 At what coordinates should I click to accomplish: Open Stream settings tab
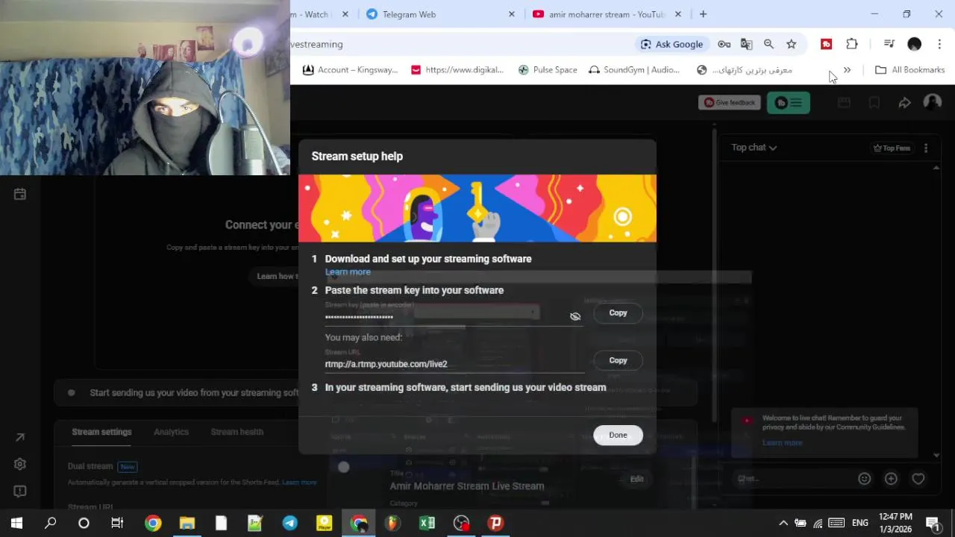tap(101, 432)
